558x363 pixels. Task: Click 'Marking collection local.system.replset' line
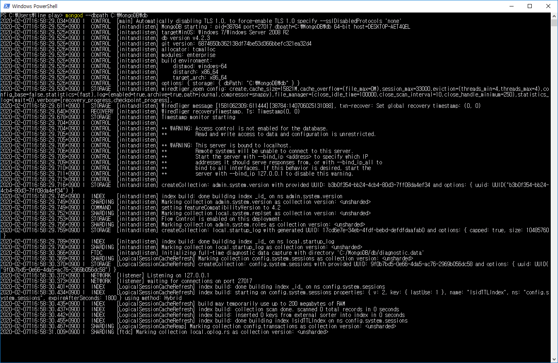click(266, 213)
